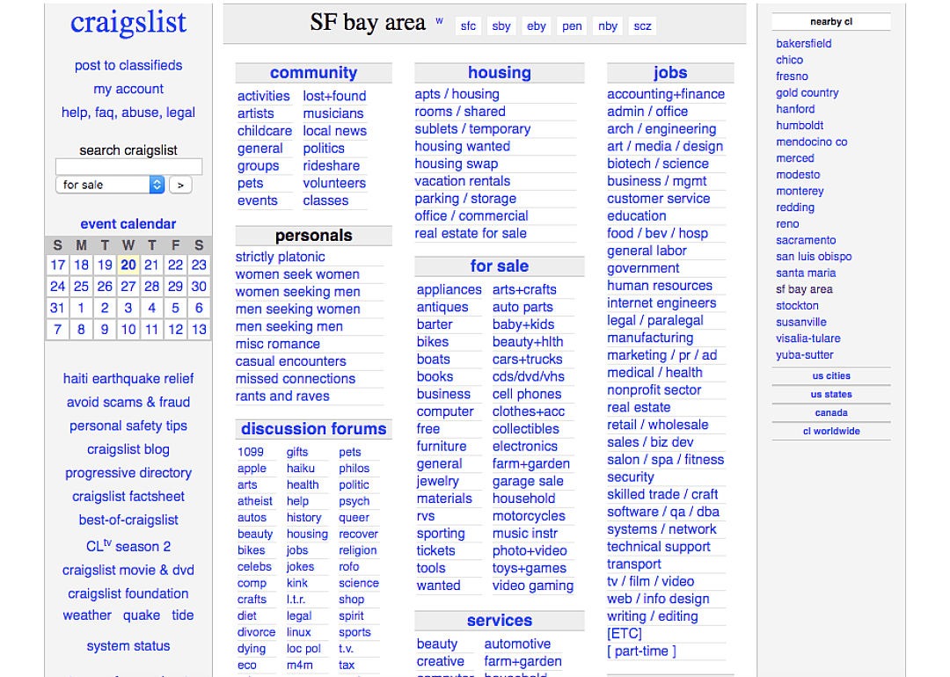Open the 'haiku' discussion forum
This screenshot has height=677, width=950.
click(301, 468)
